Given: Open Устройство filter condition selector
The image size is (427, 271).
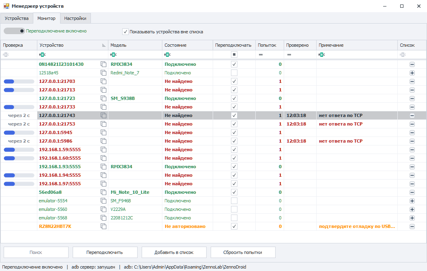Looking at the screenshot, I should coord(42,54).
